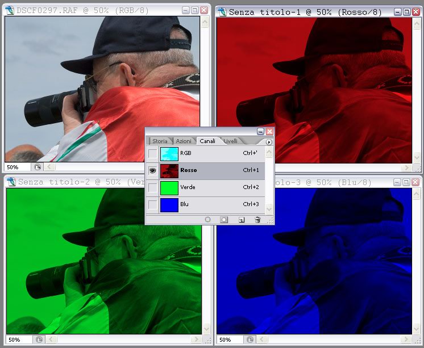Click the RGB channel thumbnail
The width and height of the screenshot is (424, 348).
[x=169, y=153]
